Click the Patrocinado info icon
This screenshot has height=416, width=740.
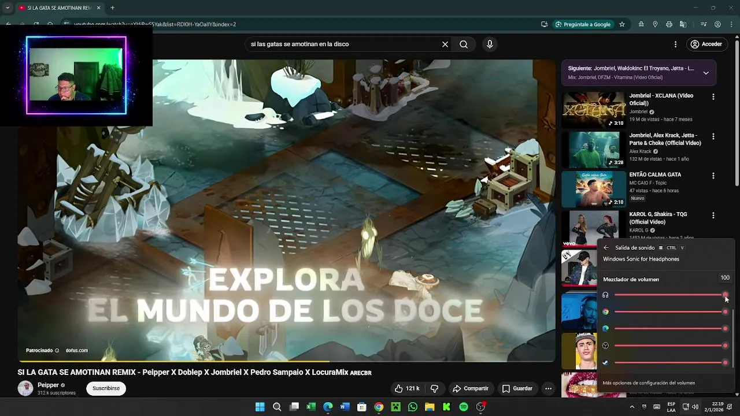click(57, 351)
